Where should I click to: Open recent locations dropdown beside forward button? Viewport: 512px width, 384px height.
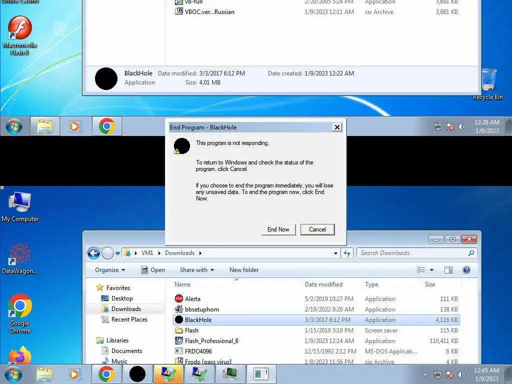pyautogui.click(x=117, y=253)
